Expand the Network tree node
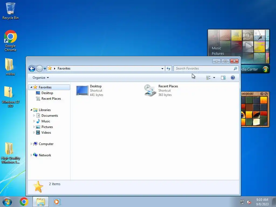276x207 pixels. coord(31,155)
